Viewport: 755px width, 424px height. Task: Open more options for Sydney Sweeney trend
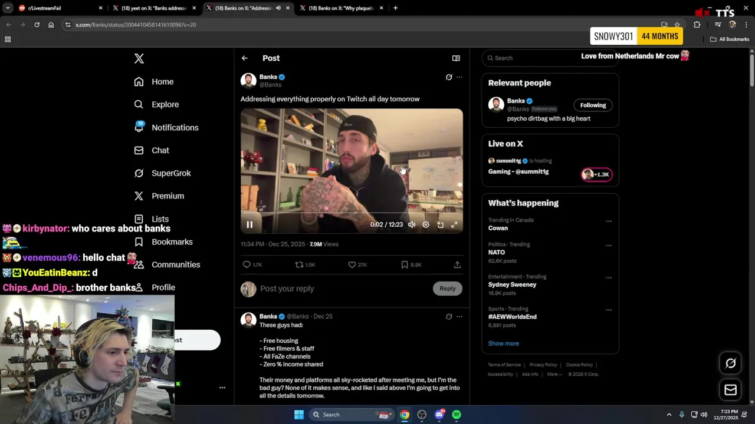(609, 278)
